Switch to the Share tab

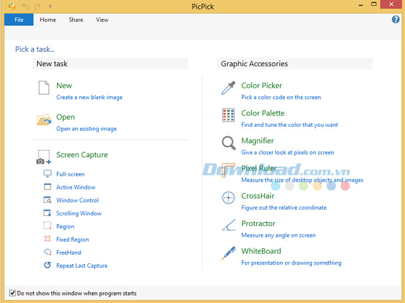pos(76,20)
